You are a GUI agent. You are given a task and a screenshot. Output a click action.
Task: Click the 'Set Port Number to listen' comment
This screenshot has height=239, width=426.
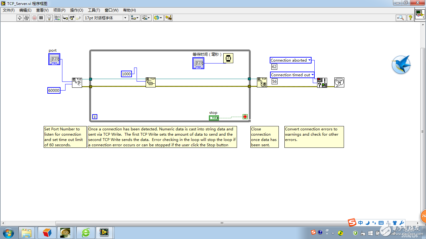pyautogui.click(x=65, y=137)
